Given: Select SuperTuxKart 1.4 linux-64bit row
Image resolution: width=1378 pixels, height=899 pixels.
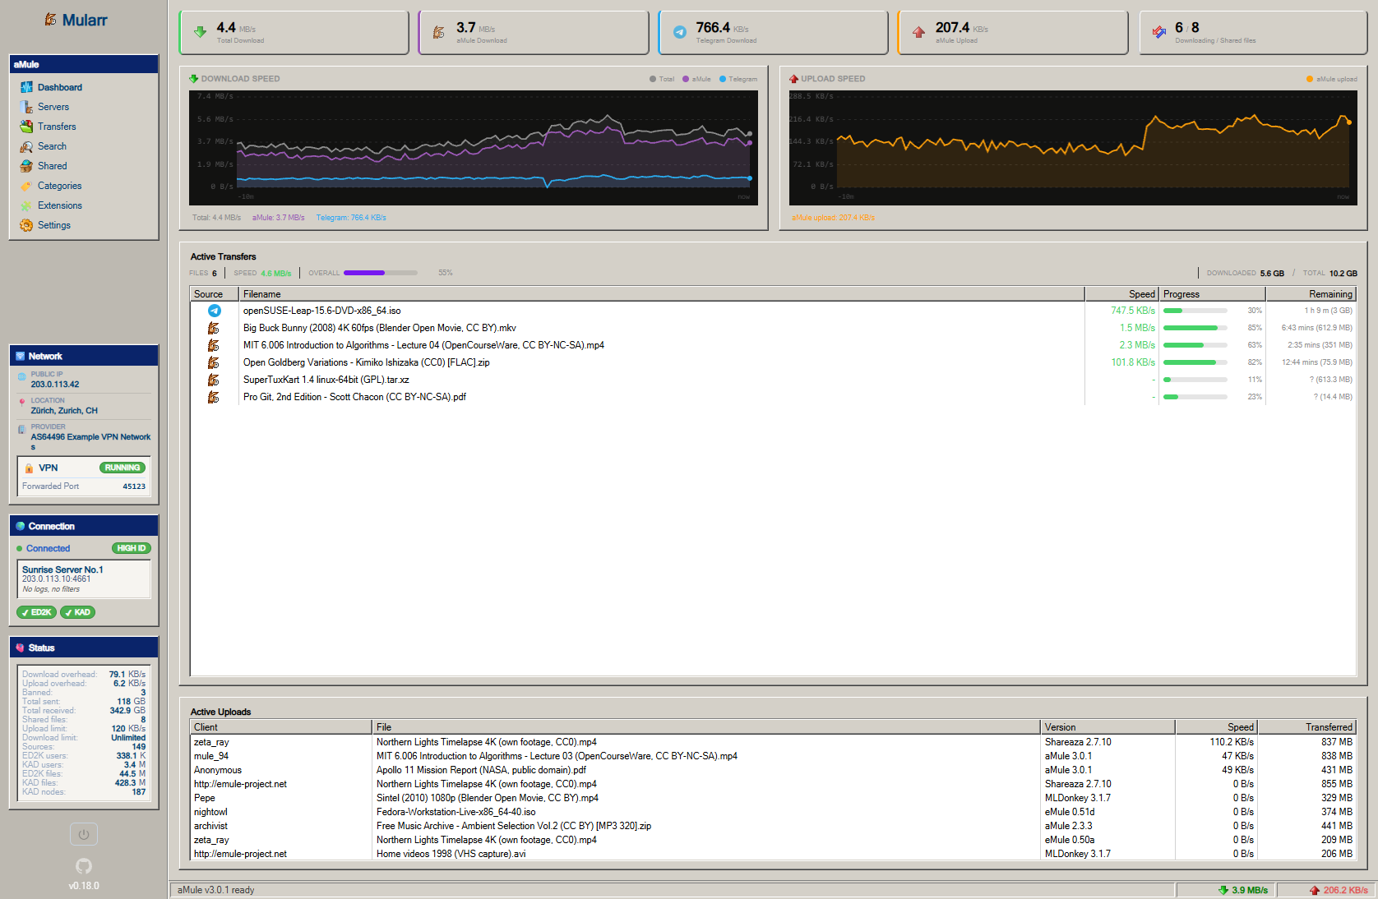Looking at the screenshot, I should (773, 380).
